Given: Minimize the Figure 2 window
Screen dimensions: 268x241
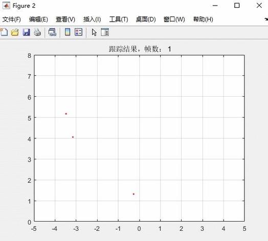Looking at the screenshot, I should (215, 6).
